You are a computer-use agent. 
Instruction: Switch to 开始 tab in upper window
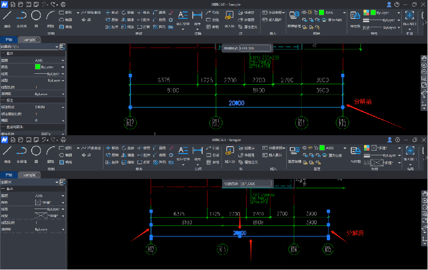click(x=9, y=39)
